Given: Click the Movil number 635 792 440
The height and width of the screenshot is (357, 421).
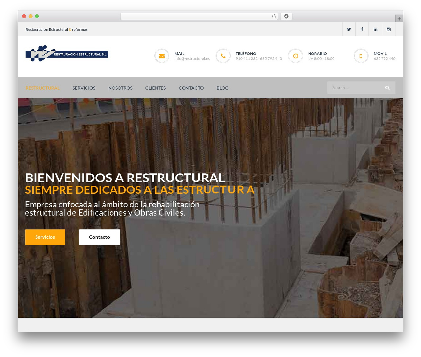Looking at the screenshot, I should tap(384, 59).
